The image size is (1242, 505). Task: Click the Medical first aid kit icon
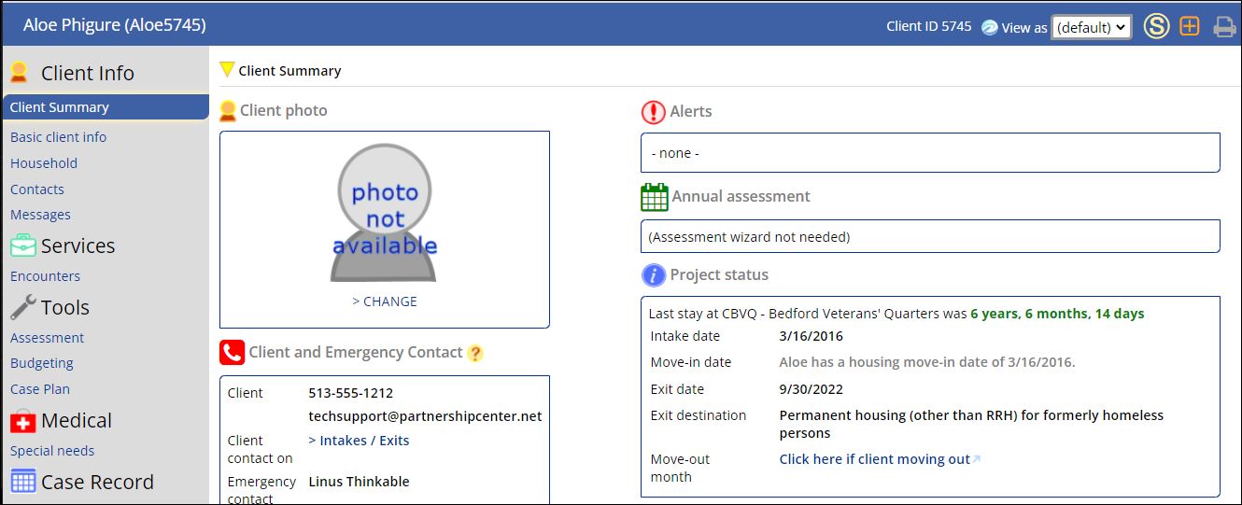[x=22, y=422]
